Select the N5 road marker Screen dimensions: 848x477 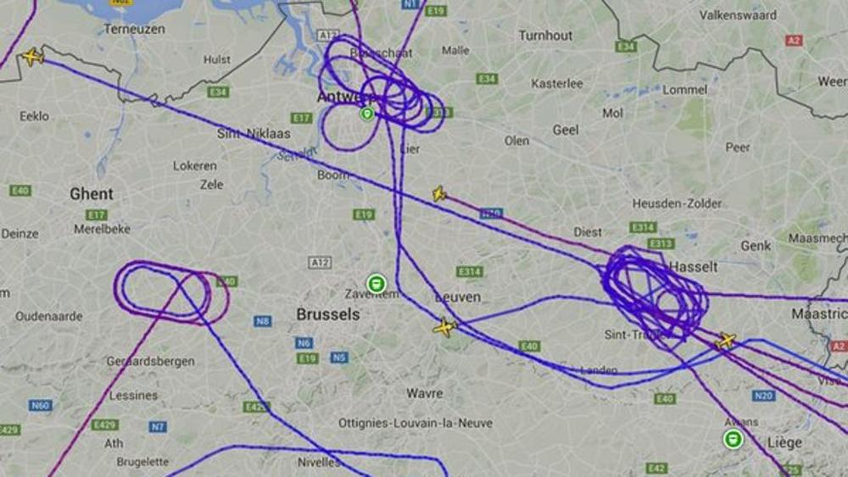(339, 357)
